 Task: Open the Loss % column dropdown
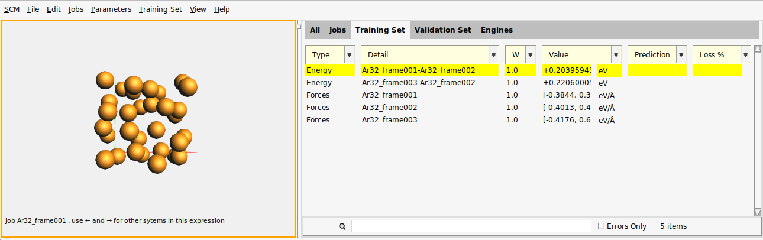pyautogui.click(x=745, y=55)
